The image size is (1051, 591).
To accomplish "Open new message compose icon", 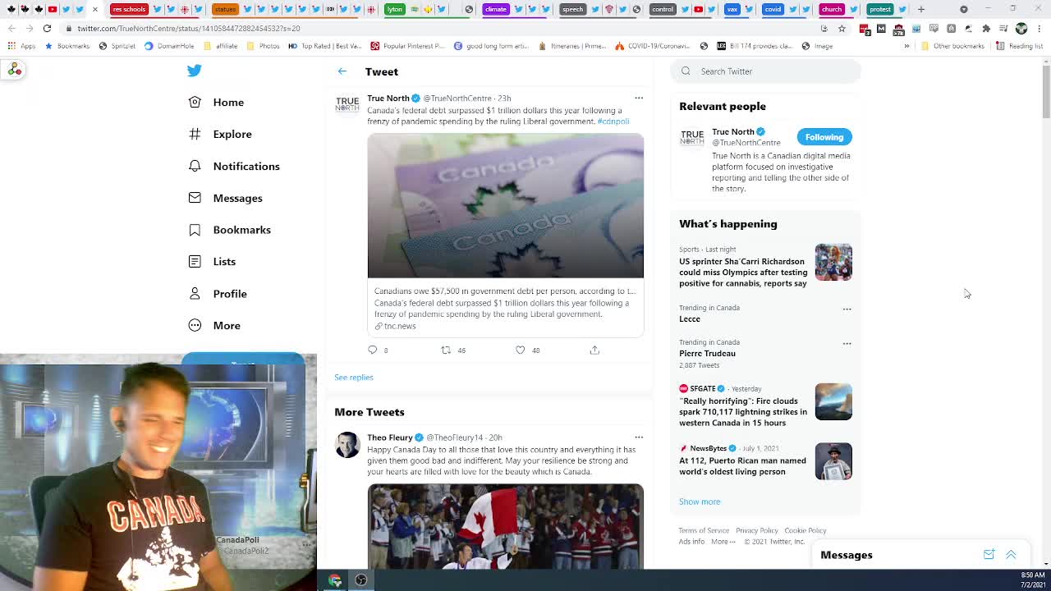I will click(989, 555).
